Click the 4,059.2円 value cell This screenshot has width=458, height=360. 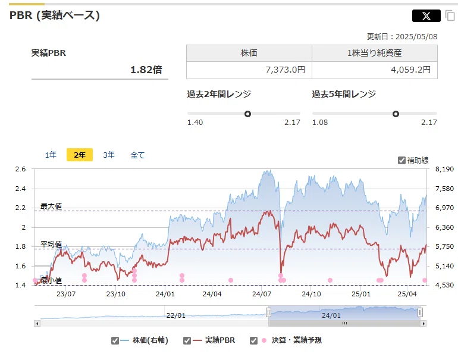click(375, 70)
